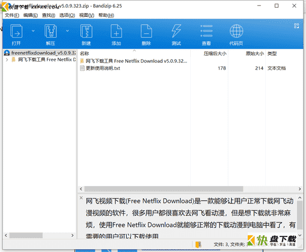
Task: Open the 帮助(H) menu
Action: point(106,15)
